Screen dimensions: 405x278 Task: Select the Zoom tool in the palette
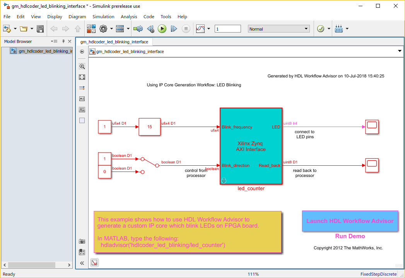(x=82, y=66)
